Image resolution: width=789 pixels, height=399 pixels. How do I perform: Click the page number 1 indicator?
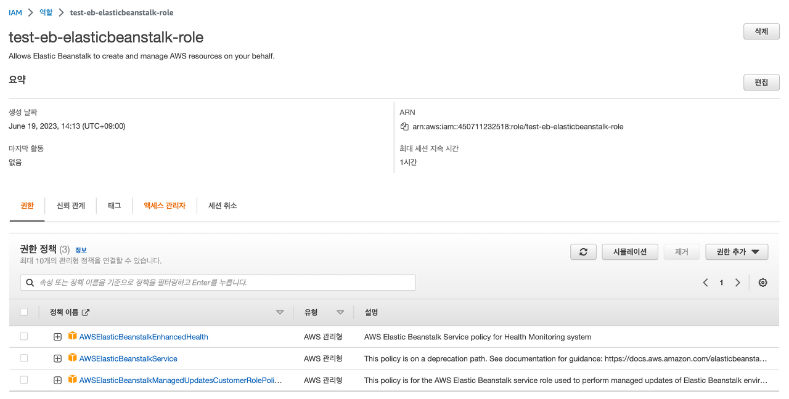[x=721, y=283]
